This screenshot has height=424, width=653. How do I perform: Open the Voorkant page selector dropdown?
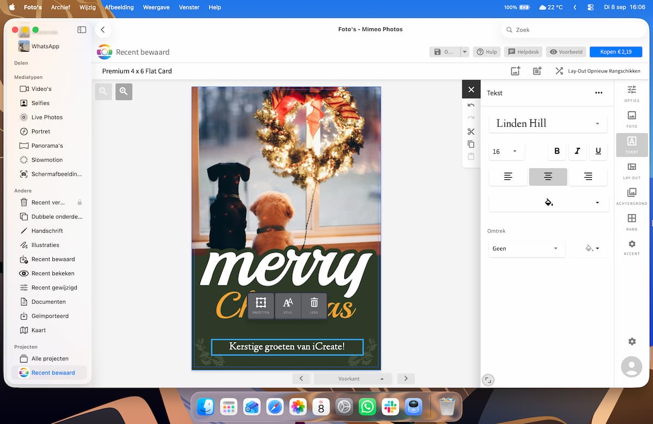click(353, 378)
